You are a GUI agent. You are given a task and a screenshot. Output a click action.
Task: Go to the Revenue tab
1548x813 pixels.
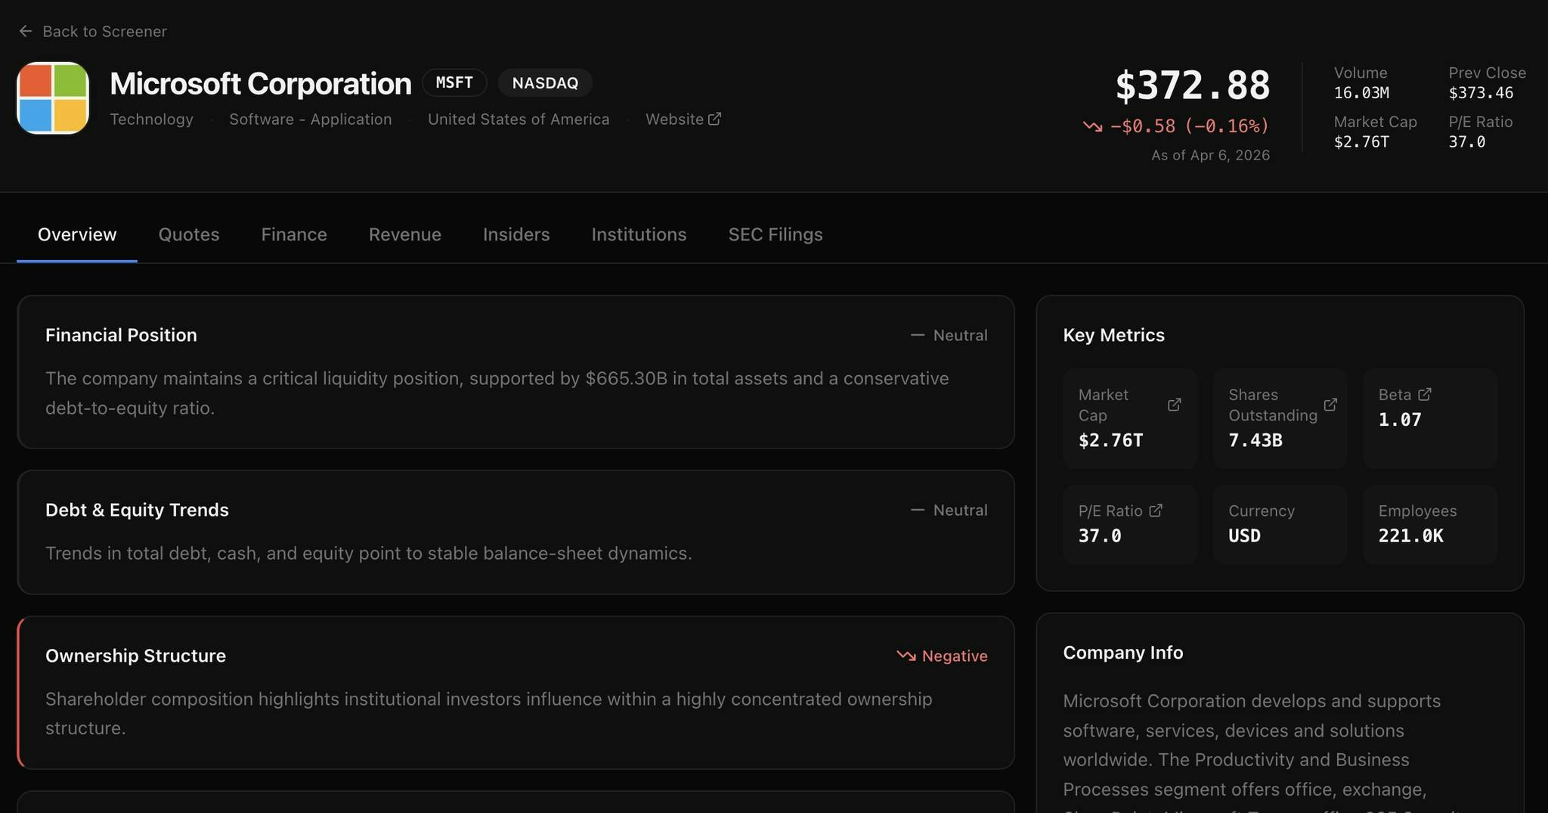click(x=405, y=234)
